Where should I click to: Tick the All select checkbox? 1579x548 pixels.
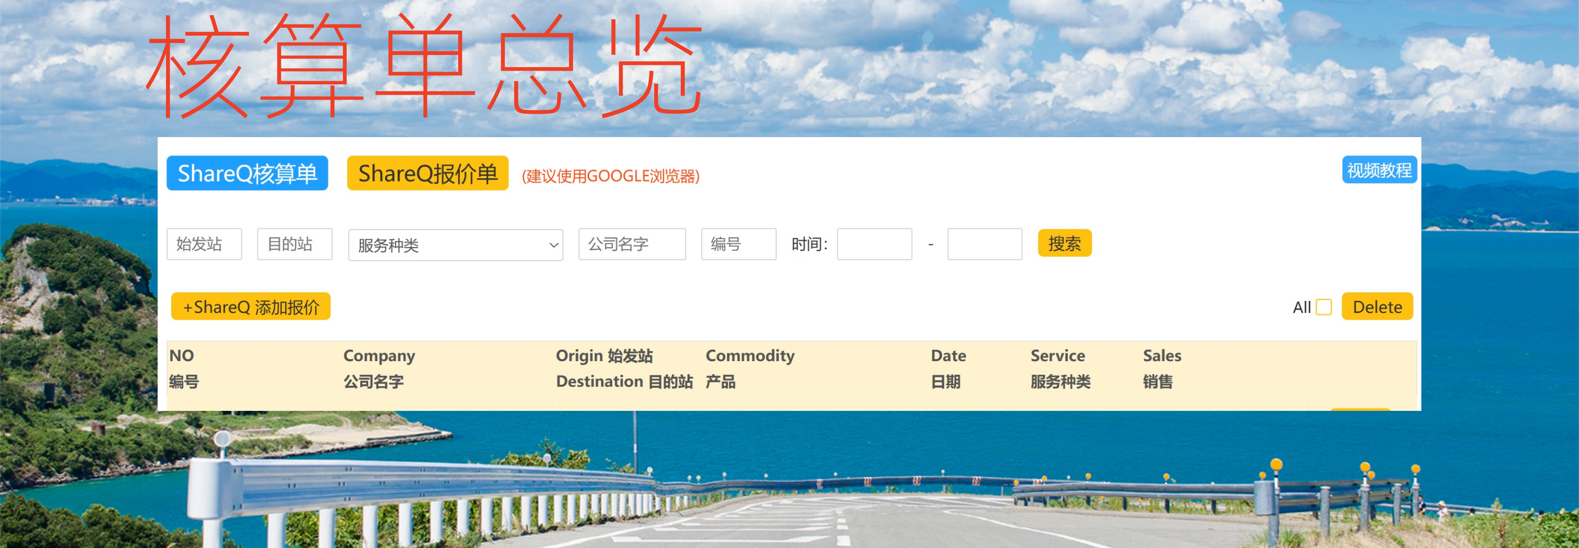click(1323, 307)
